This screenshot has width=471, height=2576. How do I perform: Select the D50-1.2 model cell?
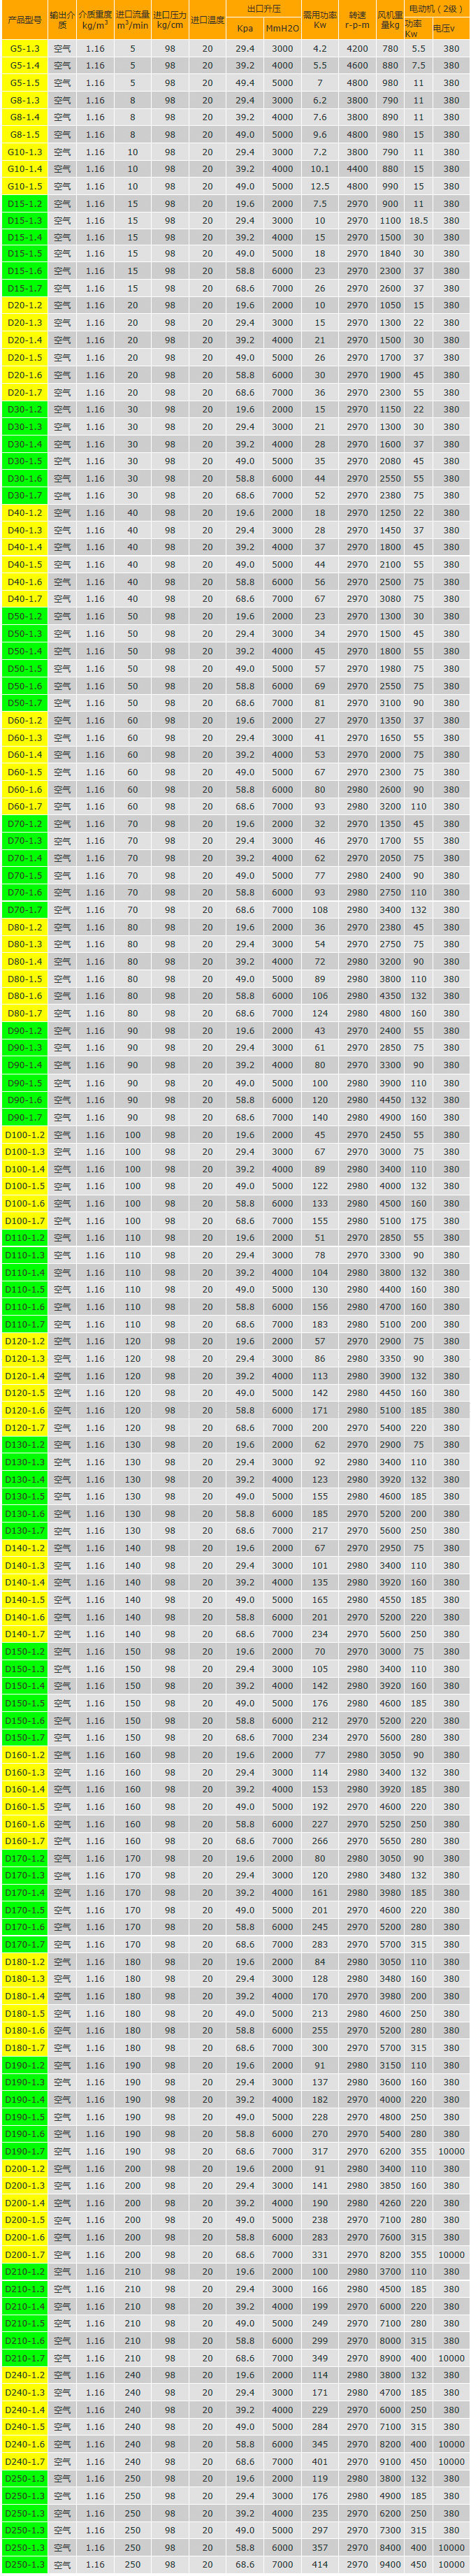pyautogui.click(x=25, y=616)
